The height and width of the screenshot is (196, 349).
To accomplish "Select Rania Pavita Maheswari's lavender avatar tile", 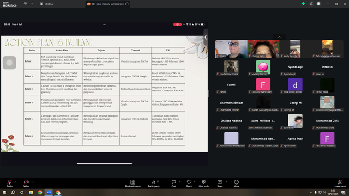I will tap(231, 138).
